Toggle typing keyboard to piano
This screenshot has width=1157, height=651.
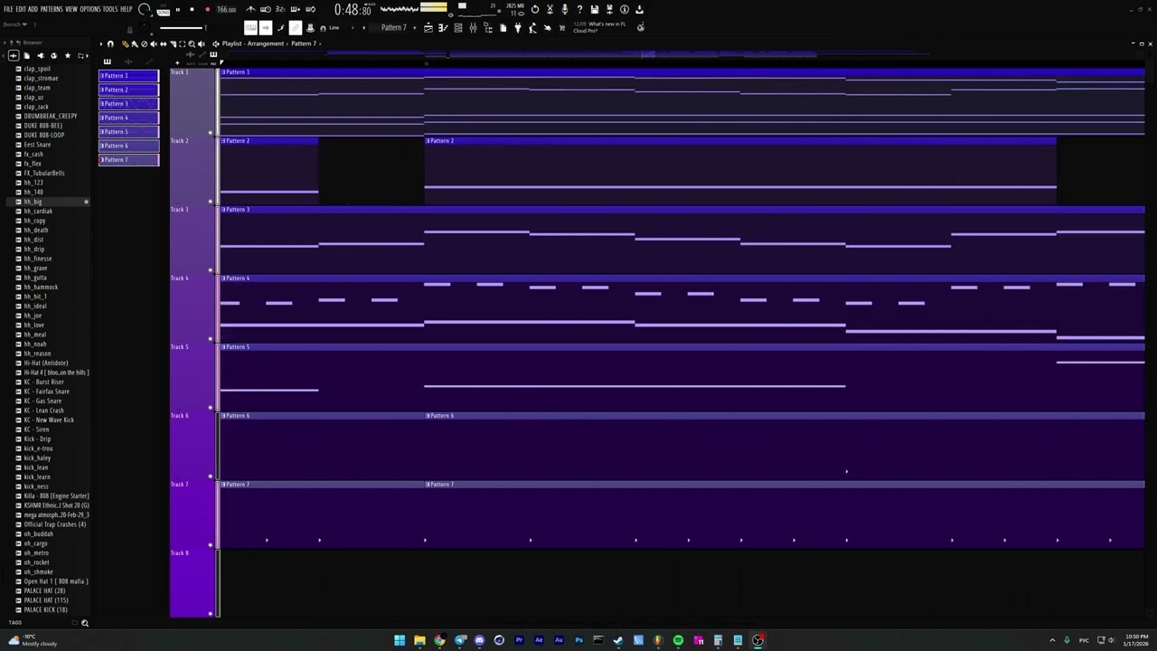coord(251,28)
